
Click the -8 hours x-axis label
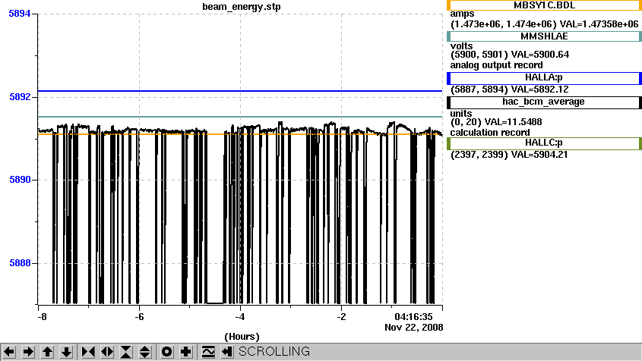click(x=42, y=317)
